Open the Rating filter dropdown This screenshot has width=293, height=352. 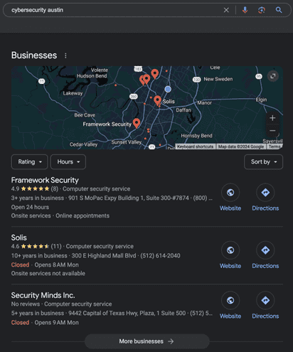click(x=30, y=162)
